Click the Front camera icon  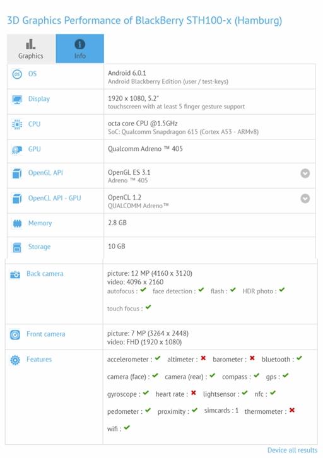[x=15, y=335]
